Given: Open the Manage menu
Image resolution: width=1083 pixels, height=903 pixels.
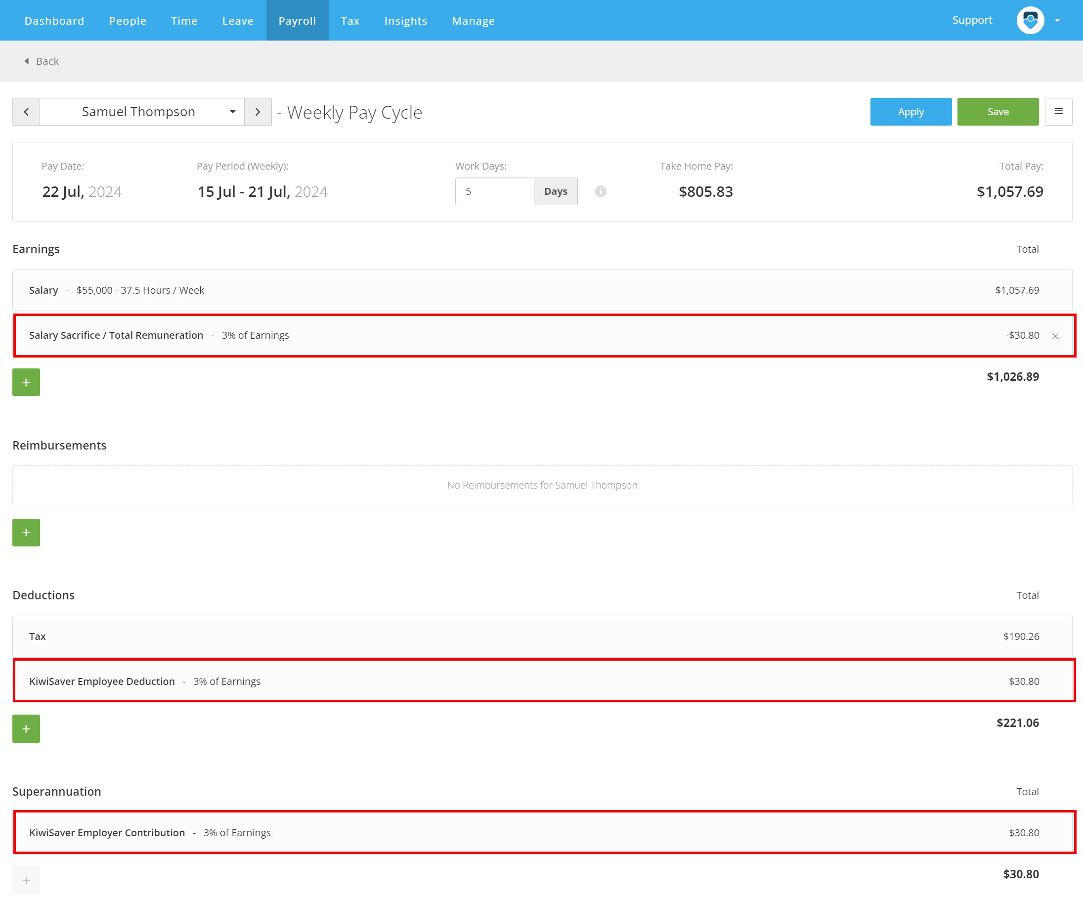Looking at the screenshot, I should coord(474,21).
